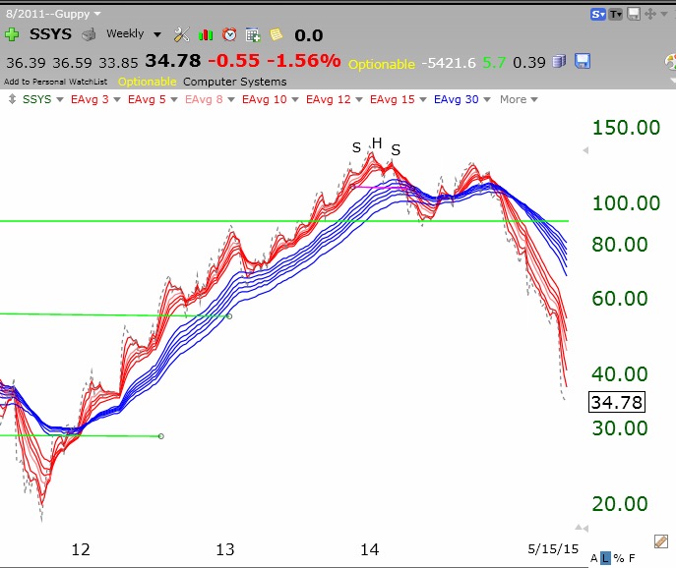The height and width of the screenshot is (568, 676).
Task: Click the 13 year label on the time axis
Action: click(225, 549)
